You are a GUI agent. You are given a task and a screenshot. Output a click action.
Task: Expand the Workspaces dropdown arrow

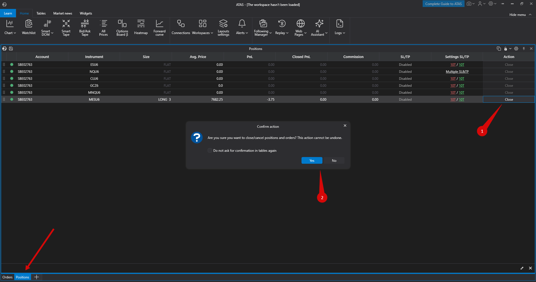pyautogui.click(x=212, y=33)
